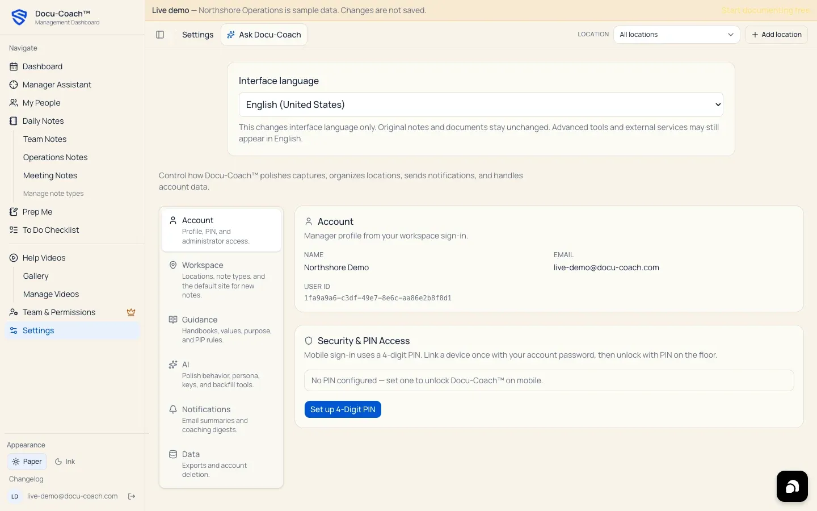Switch to Workspace settings tab

pyautogui.click(x=221, y=279)
